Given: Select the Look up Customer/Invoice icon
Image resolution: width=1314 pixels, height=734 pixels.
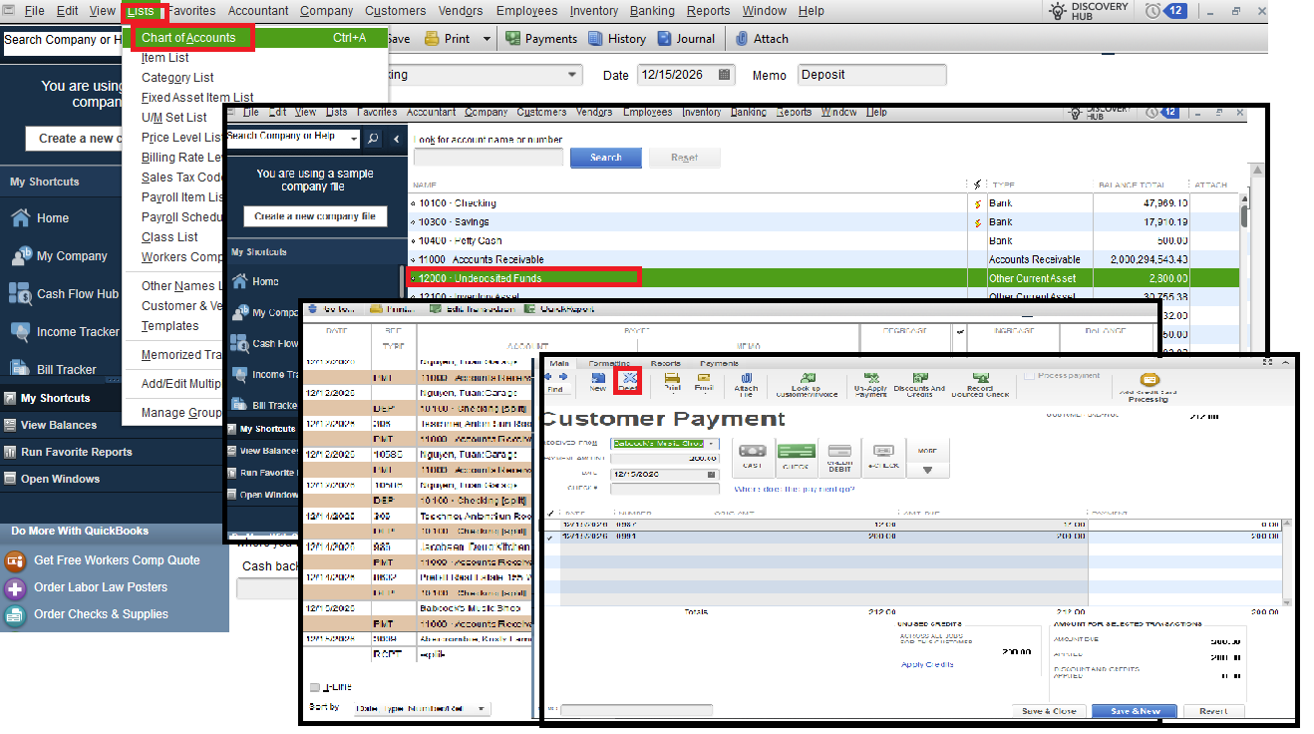Looking at the screenshot, I should tap(810, 380).
